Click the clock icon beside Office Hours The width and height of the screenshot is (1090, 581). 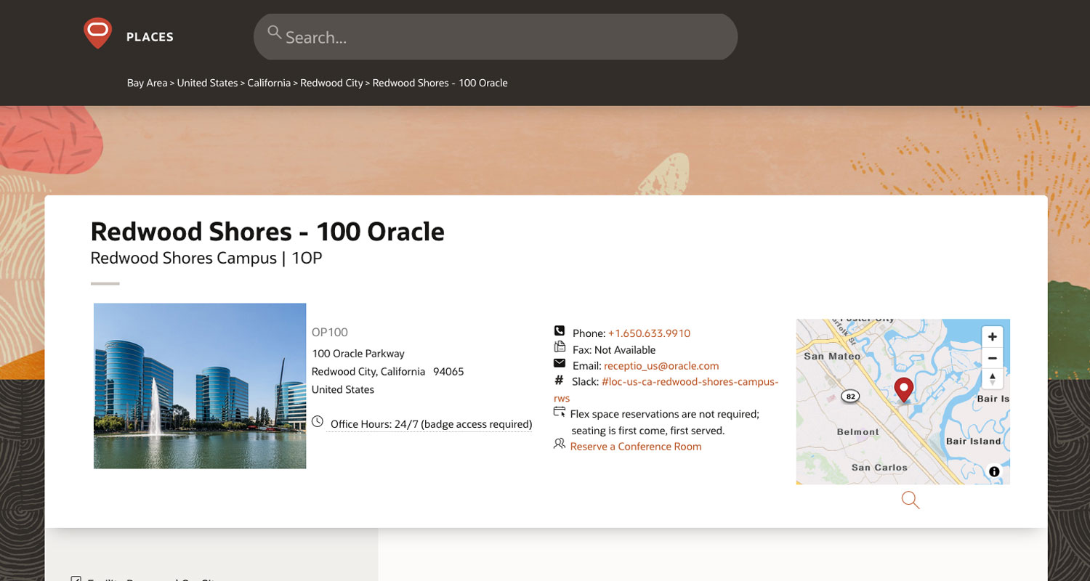point(318,422)
